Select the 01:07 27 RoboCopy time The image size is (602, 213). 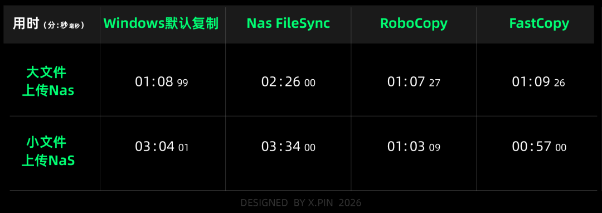tap(414, 82)
